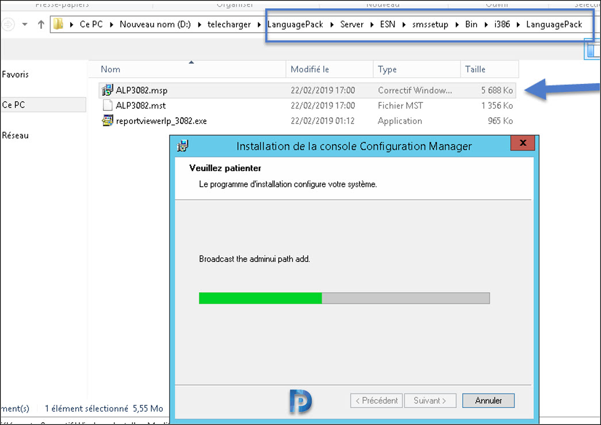
Task: Select Favoris in navigation pane
Action: [16, 74]
